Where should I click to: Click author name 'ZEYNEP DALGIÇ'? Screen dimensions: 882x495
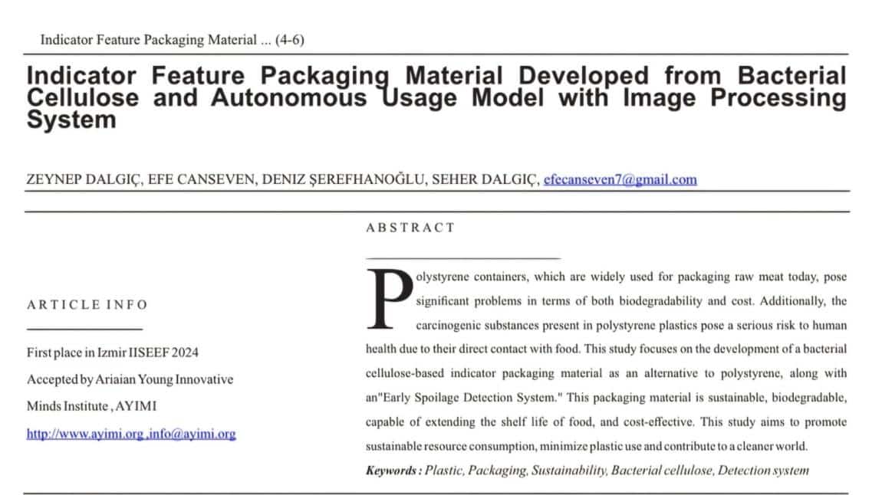tap(84, 179)
